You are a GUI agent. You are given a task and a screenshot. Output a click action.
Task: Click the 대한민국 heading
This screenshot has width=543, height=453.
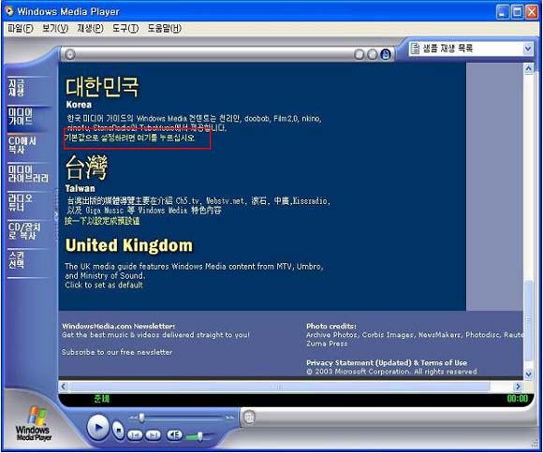click(102, 87)
